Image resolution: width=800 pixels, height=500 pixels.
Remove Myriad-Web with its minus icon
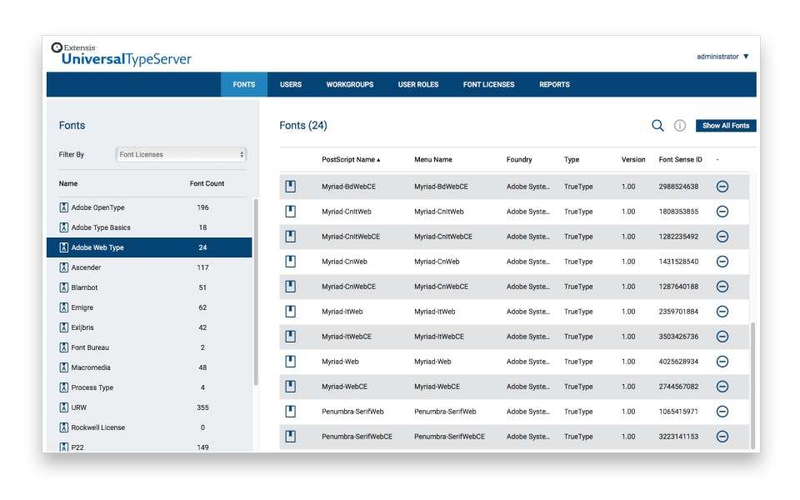722,362
